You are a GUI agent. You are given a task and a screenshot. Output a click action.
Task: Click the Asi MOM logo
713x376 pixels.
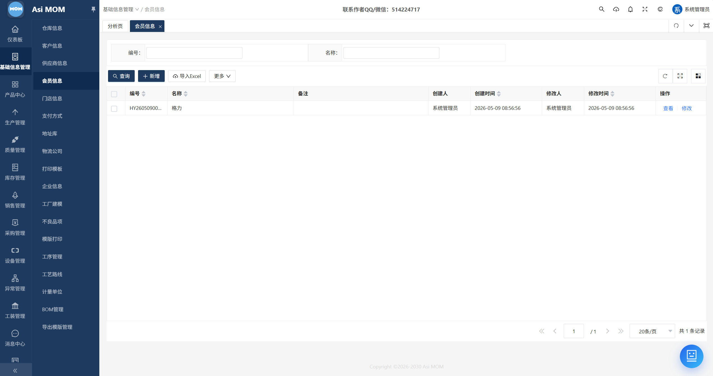16,9
